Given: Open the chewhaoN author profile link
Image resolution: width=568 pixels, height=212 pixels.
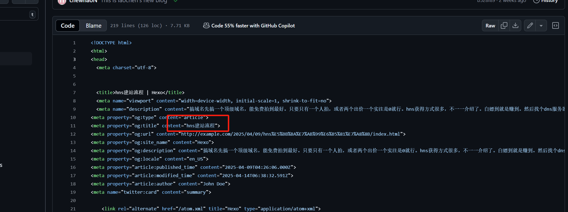Looking at the screenshot, I should [x=83, y=1].
